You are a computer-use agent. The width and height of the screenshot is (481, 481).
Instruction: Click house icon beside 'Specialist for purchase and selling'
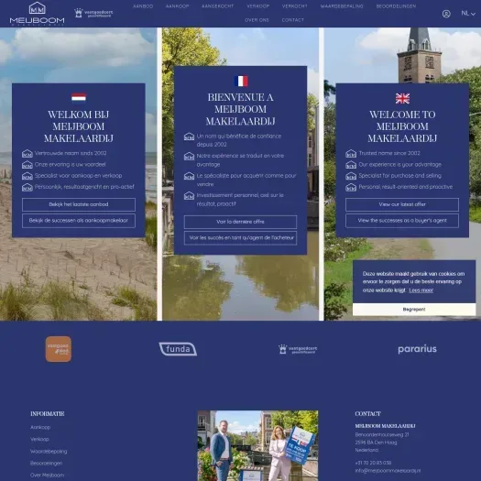pos(351,176)
